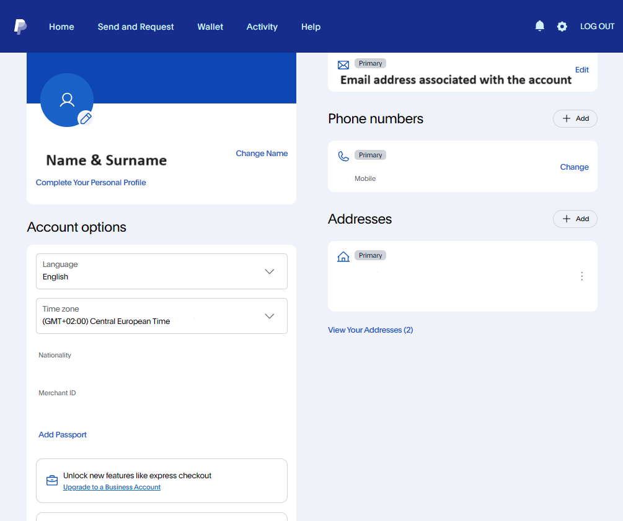Go to the Wallet tab
The image size is (623, 521).
[210, 27]
